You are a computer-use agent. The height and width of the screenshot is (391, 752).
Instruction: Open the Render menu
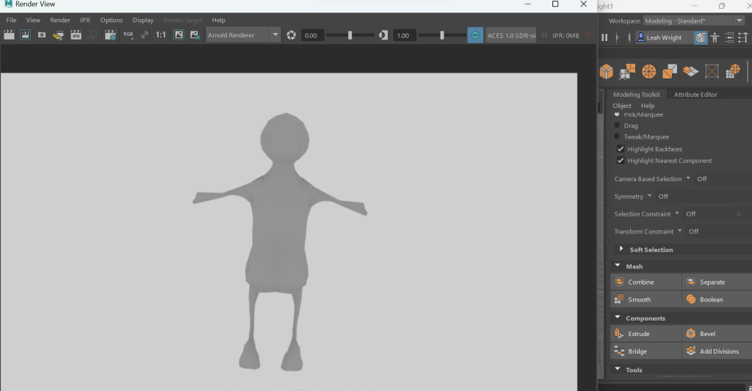point(60,20)
